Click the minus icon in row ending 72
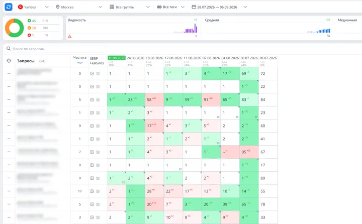Image resolution: width=362 pixels, height=224 pixels. click(9, 73)
